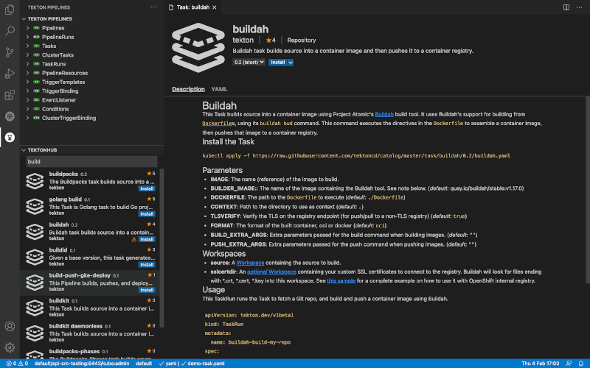Open Source Control view icon
The height and width of the screenshot is (368, 590).
coord(10,52)
